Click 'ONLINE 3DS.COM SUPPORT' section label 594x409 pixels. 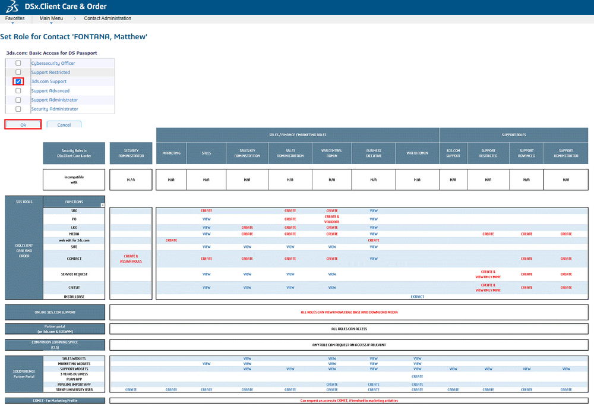[x=55, y=312]
